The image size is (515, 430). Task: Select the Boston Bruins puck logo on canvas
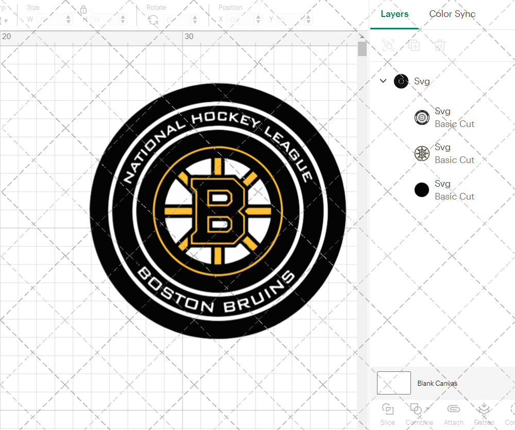218,211
